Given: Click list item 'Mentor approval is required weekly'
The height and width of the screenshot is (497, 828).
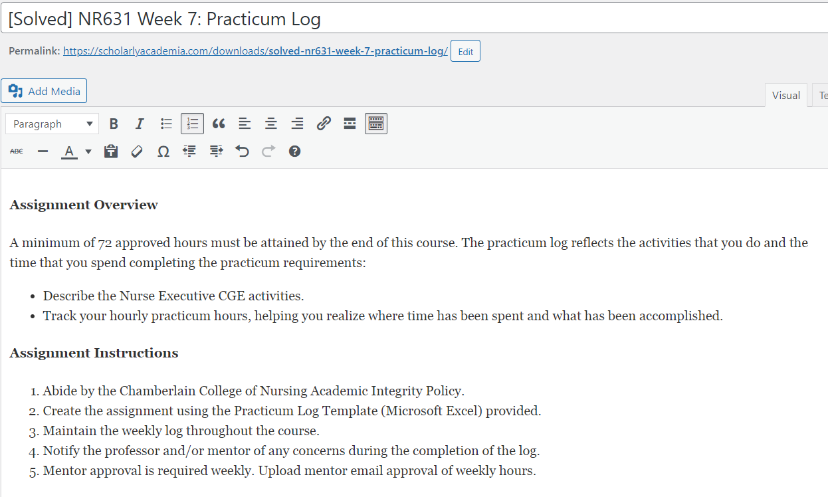Looking at the screenshot, I should (x=290, y=470).
